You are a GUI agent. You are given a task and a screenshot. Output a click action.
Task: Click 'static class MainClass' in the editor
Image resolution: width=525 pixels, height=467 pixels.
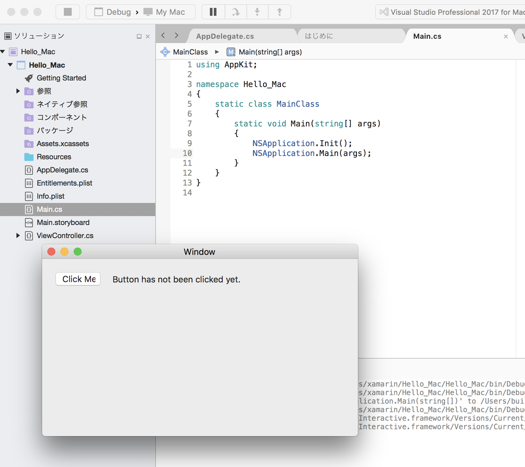coord(267,104)
